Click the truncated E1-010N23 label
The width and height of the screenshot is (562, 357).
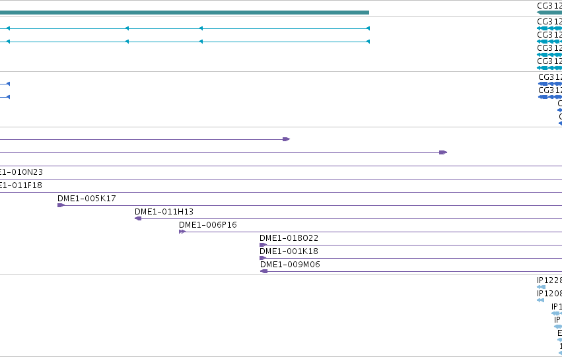click(22, 172)
